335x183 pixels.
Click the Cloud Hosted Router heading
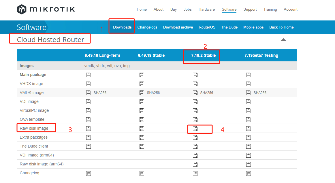(51, 39)
